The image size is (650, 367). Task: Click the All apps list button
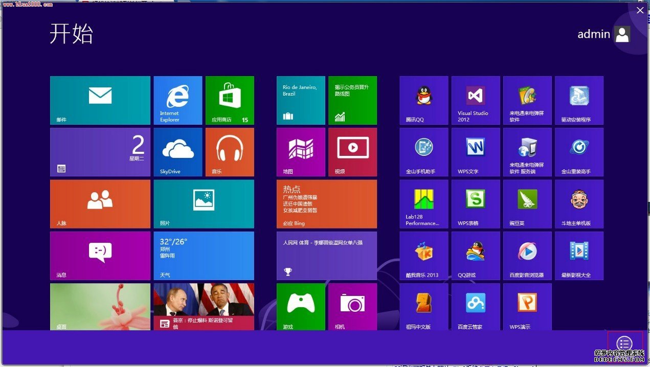pos(624,344)
